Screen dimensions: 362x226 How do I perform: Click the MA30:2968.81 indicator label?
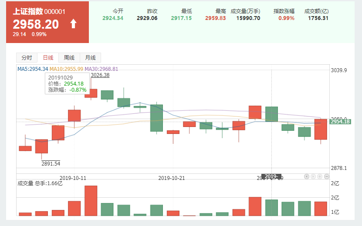[101, 69]
